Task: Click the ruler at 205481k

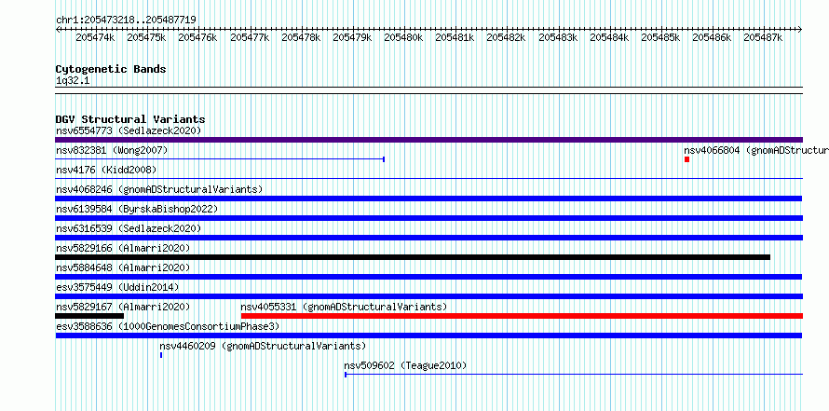Action: [455, 37]
